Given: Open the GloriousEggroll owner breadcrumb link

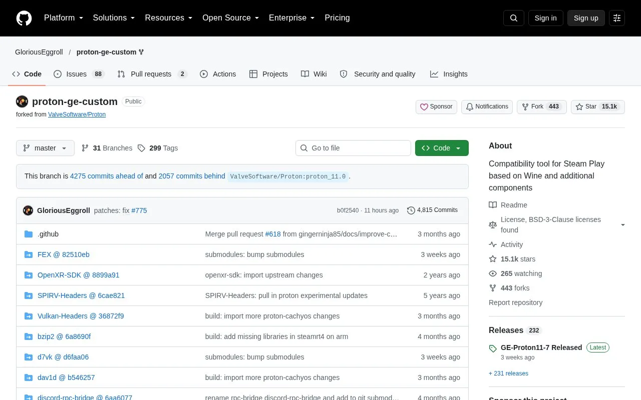Looking at the screenshot, I should [39, 52].
